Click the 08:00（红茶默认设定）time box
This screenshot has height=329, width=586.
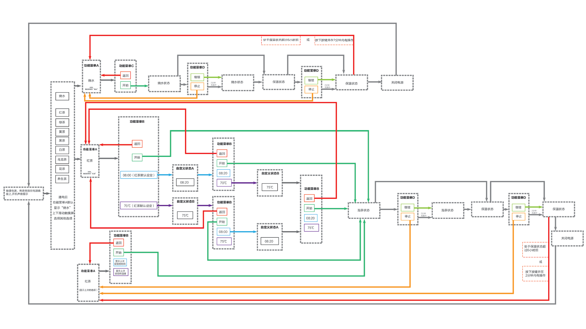pos(139,175)
